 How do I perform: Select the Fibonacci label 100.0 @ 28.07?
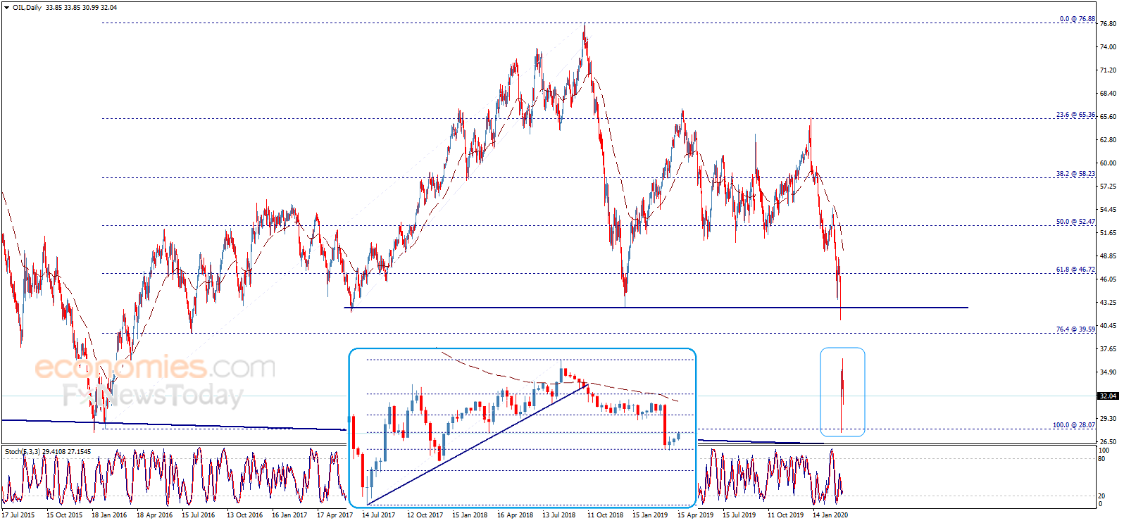tap(1074, 425)
